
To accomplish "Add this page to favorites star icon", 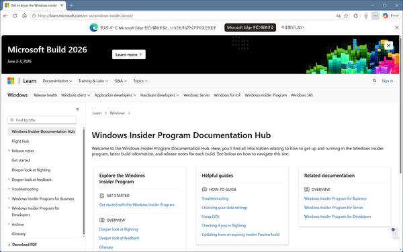I will tap(346, 16).
